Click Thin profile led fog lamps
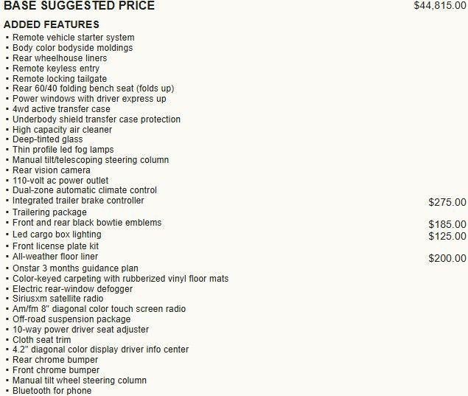Image resolution: width=468 pixels, height=396 pixels. pos(63,150)
